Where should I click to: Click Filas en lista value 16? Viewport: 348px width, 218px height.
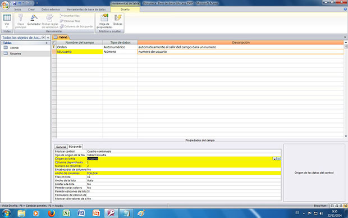pos(184,177)
